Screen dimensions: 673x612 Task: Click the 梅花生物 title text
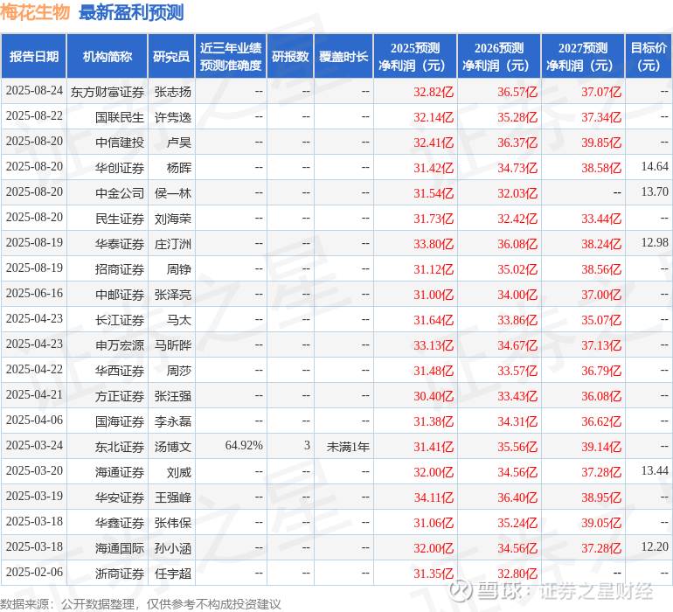coord(35,12)
